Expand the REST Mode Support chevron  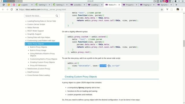click(26, 31)
